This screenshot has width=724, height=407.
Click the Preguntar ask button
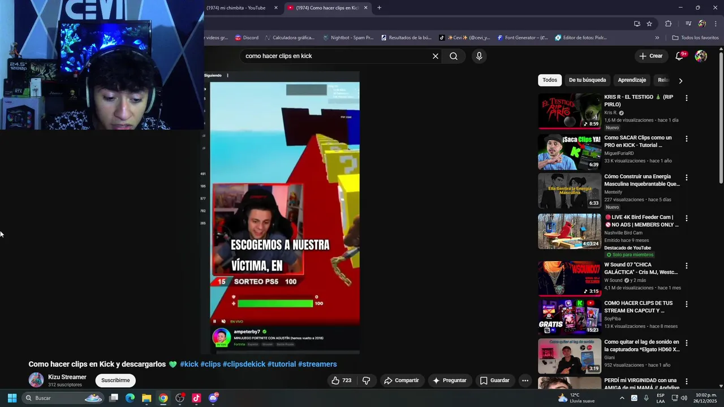pos(449,380)
